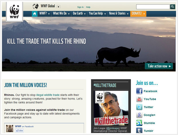Expand the DONATE! dropdown
Viewport: 178px width, 135px height.
[138, 14]
